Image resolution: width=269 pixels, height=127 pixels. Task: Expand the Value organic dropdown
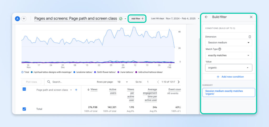pyautogui.click(x=228, y=68)
